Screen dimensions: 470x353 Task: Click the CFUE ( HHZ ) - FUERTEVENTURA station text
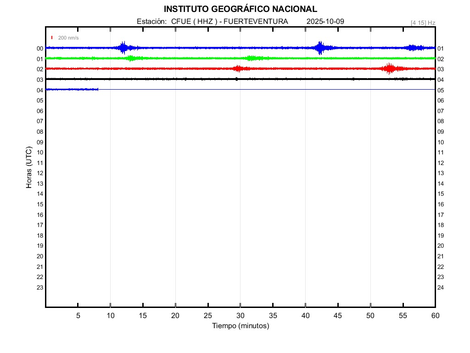[229, 22]
